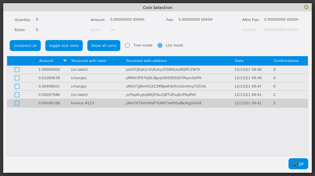Sort by Received with label column
315x176 pixels.
coord(89,61)
